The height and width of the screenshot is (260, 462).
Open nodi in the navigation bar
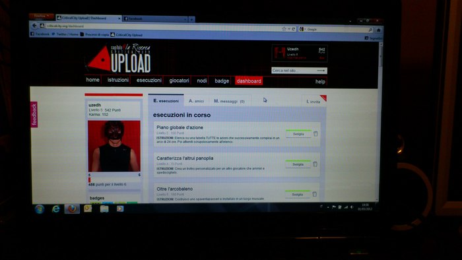pos(202,81)
